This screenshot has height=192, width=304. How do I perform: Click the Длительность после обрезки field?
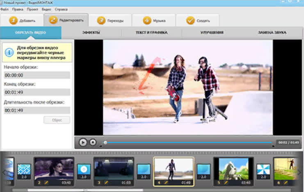pos(37,110)
